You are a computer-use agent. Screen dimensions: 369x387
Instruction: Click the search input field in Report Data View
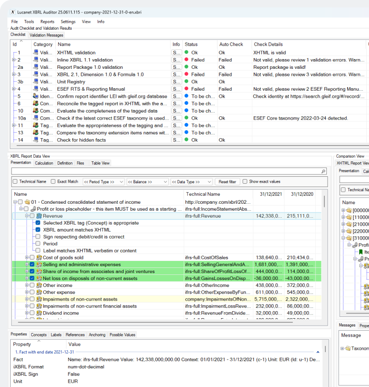pos(165,172)
